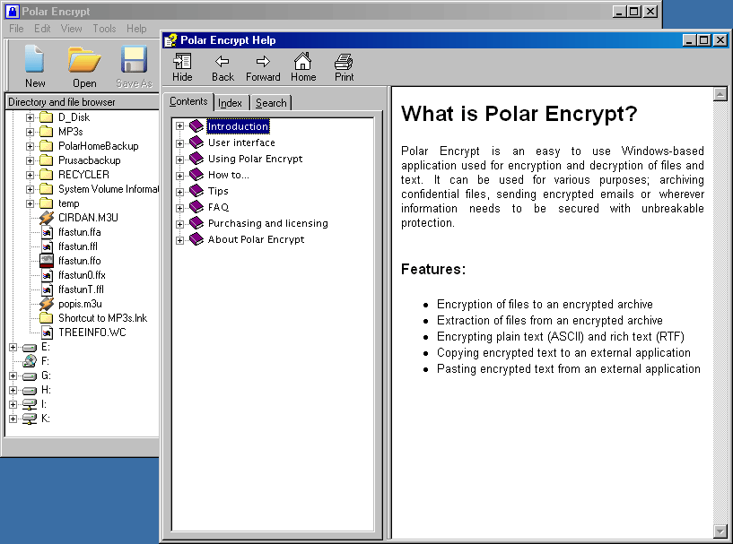Select the About Polar Encrypt book icon

[x=196, y=239]
